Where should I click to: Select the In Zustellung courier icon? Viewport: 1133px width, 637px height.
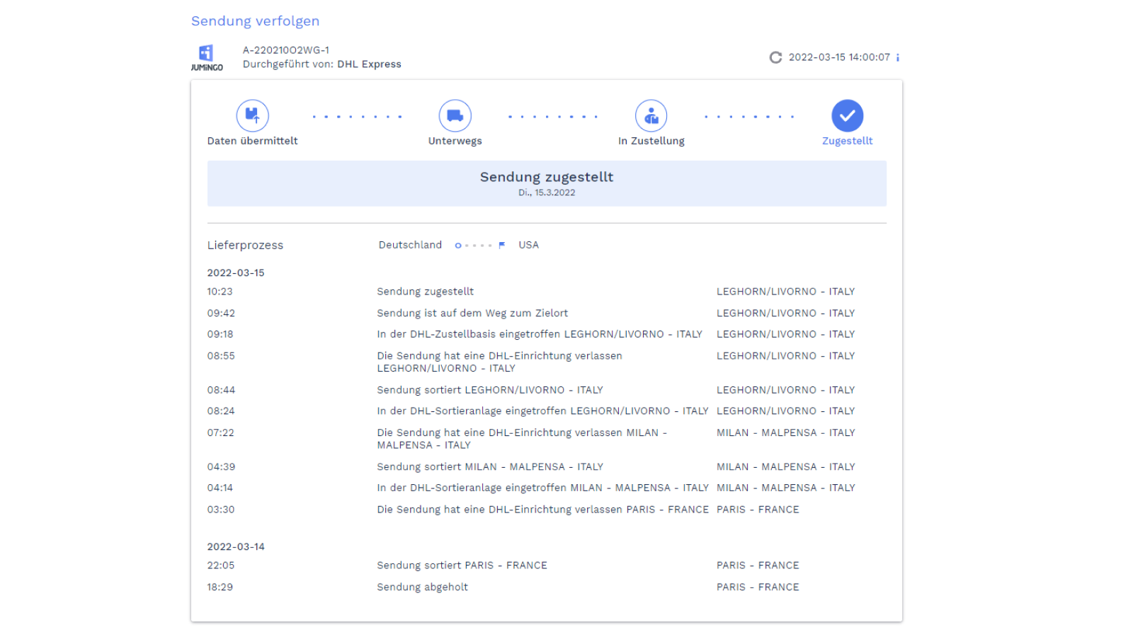[651, 115]
